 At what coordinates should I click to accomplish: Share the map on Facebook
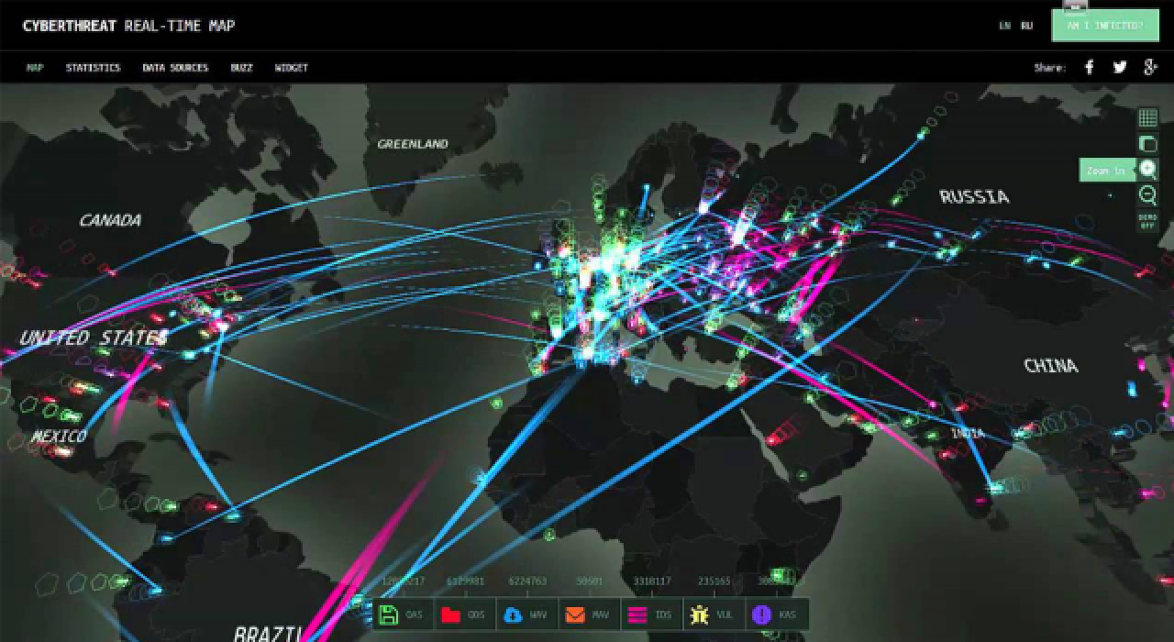[1090, 67]
